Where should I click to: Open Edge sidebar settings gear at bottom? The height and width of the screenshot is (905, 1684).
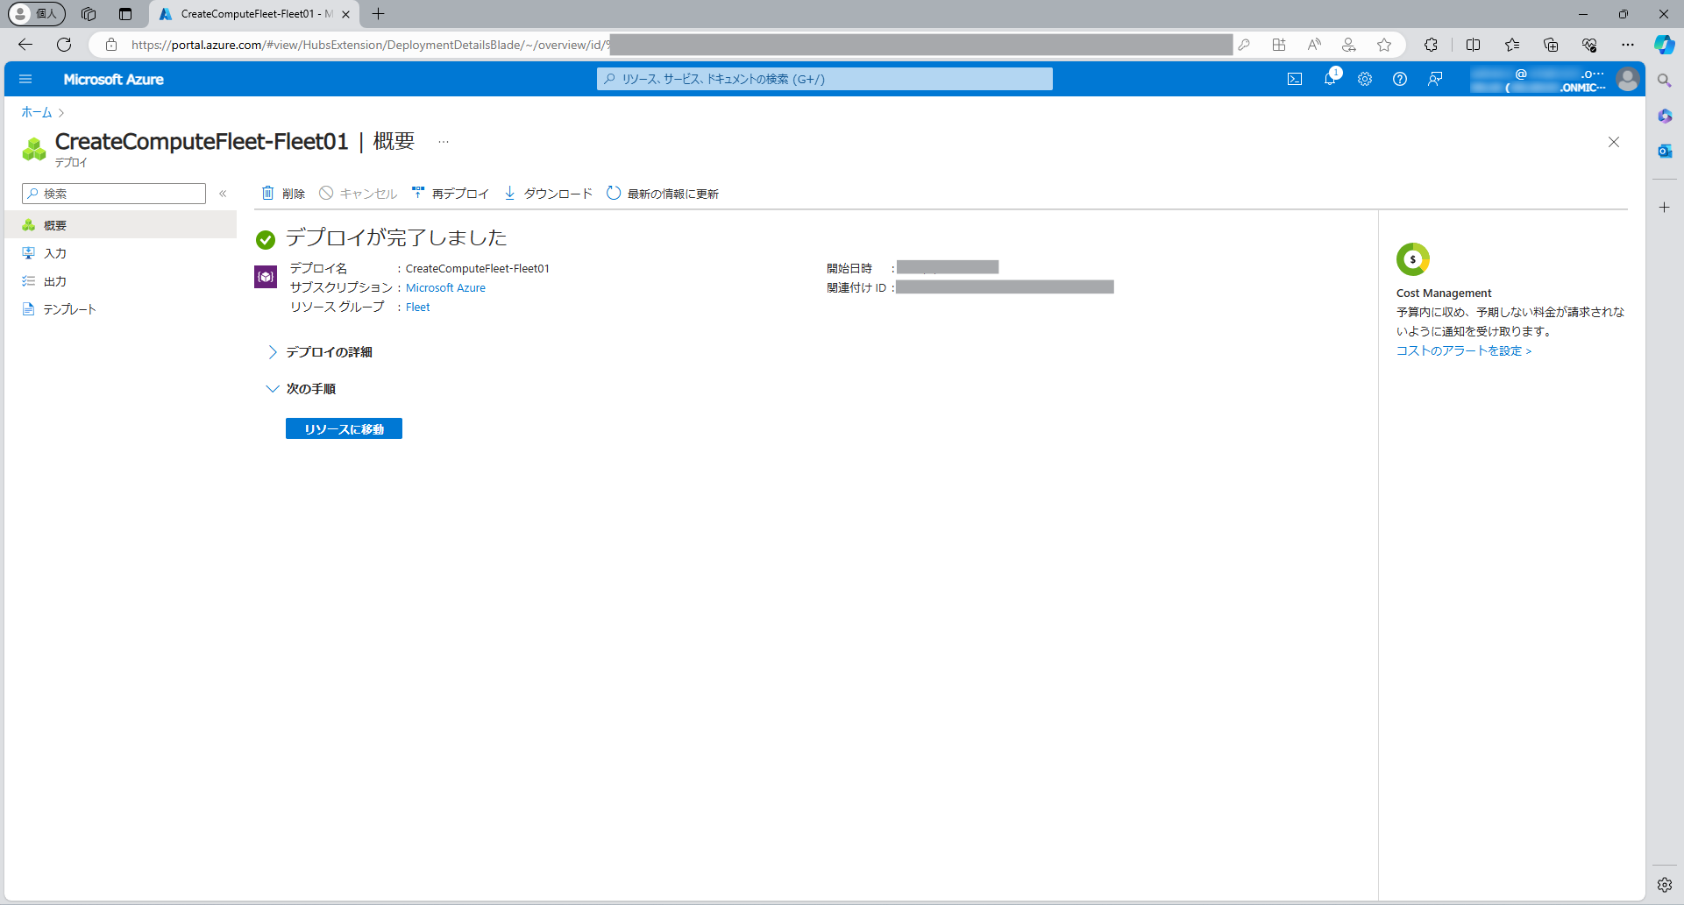click(x=1665, y=885)
